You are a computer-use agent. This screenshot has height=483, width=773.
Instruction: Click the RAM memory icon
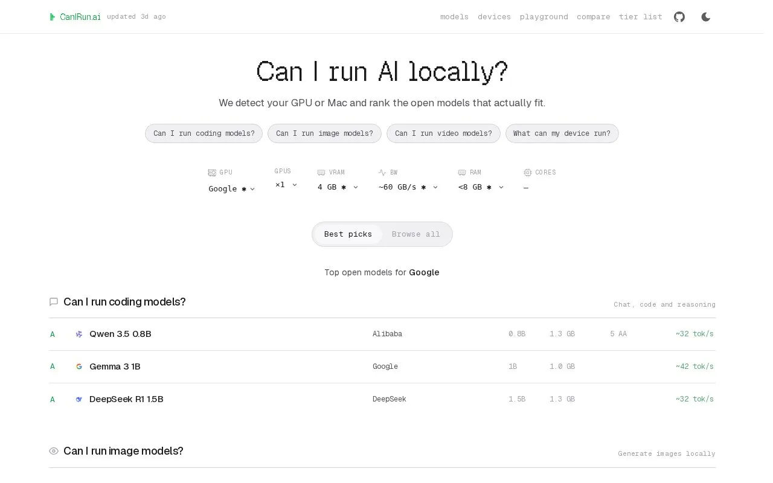click(x=462, y=173)
